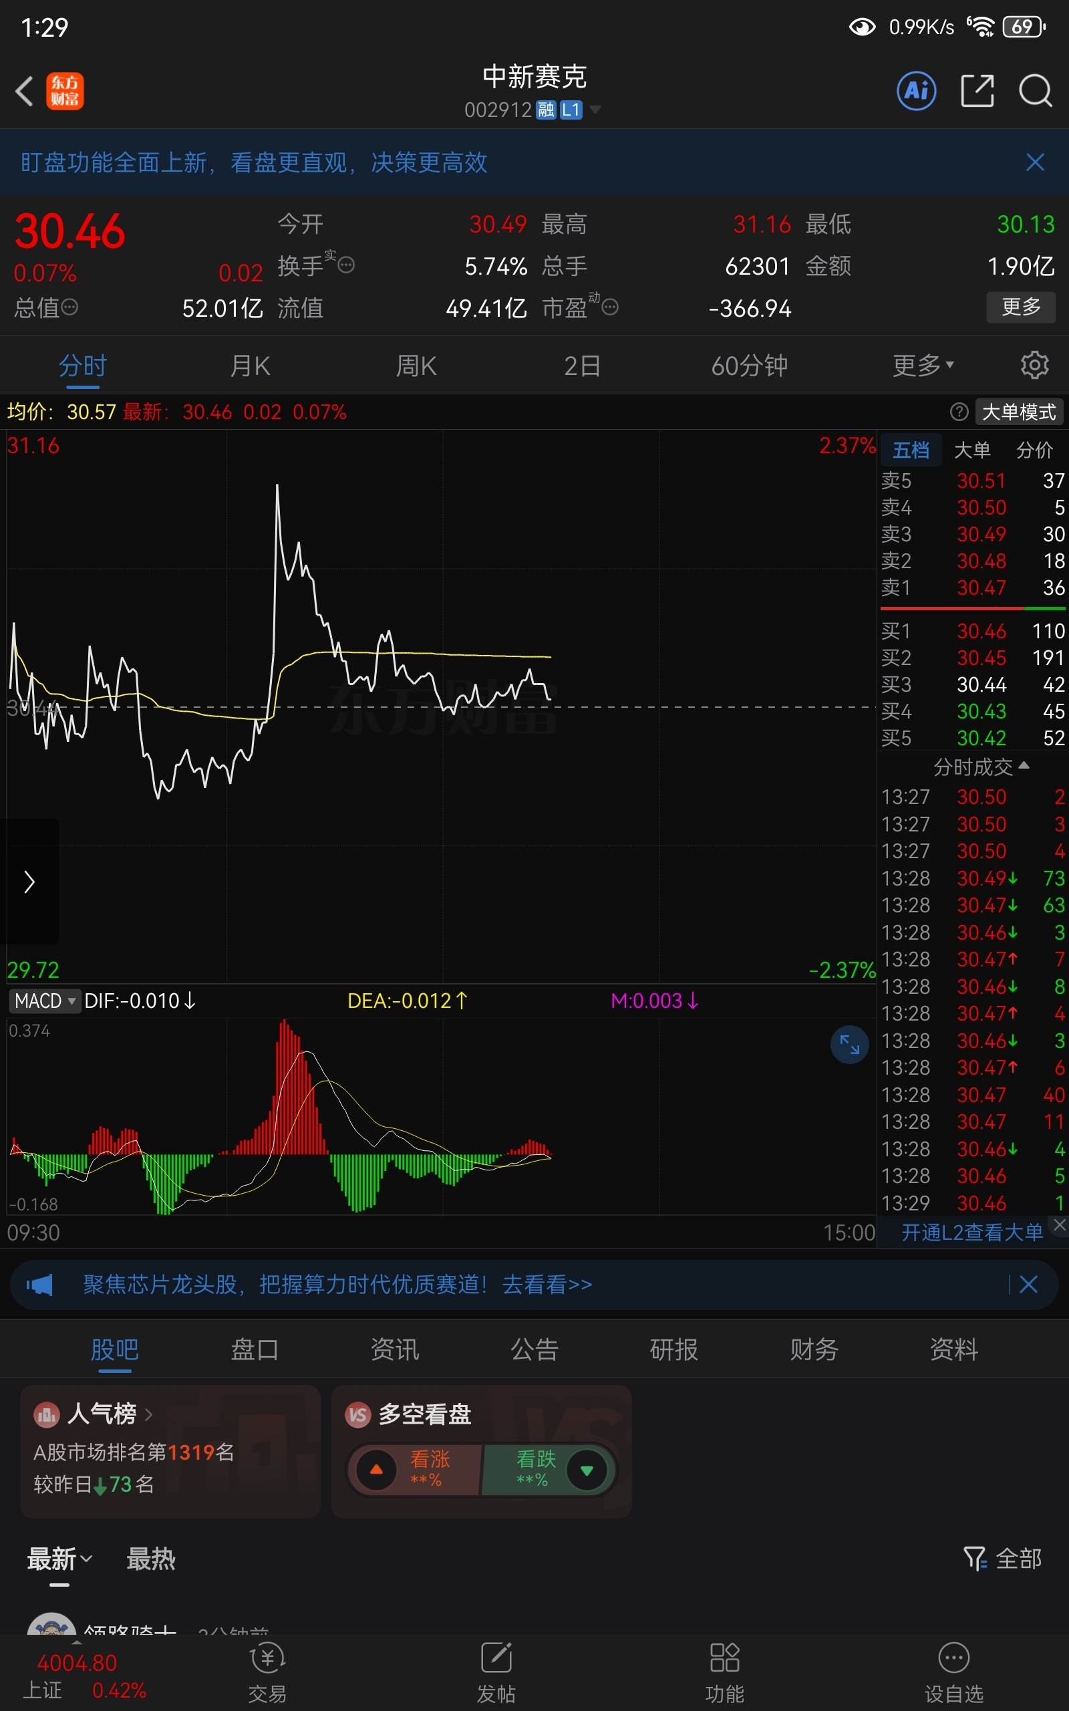Open the search magnifier icon
This screenshot has height=1711, width=1069.
pos(1035,90)
